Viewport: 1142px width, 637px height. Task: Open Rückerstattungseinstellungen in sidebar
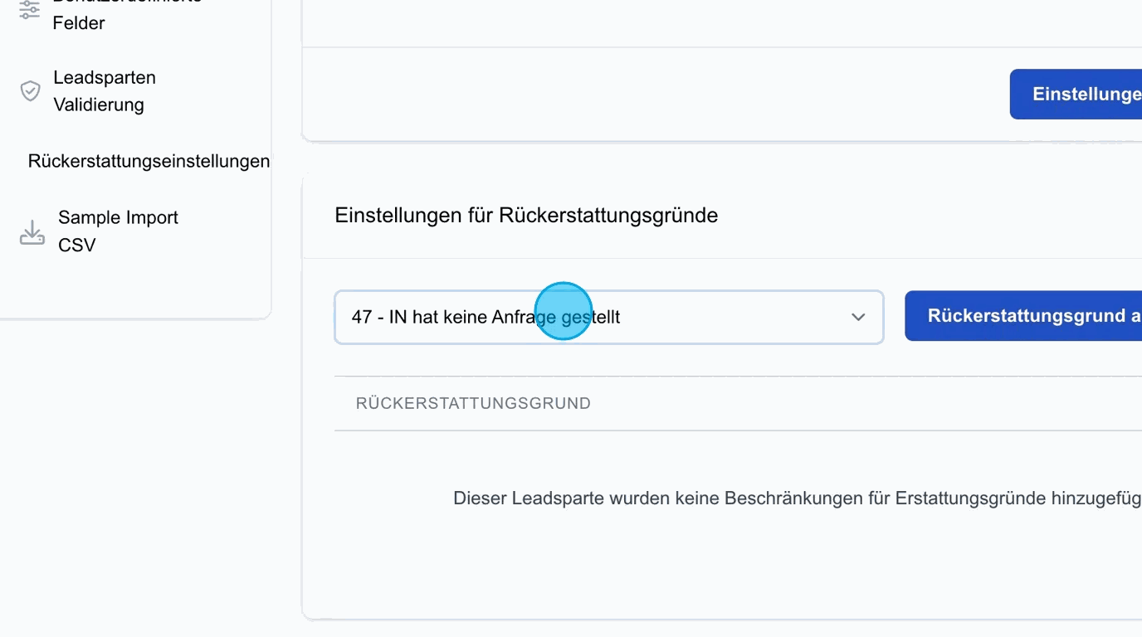(149, 161)
